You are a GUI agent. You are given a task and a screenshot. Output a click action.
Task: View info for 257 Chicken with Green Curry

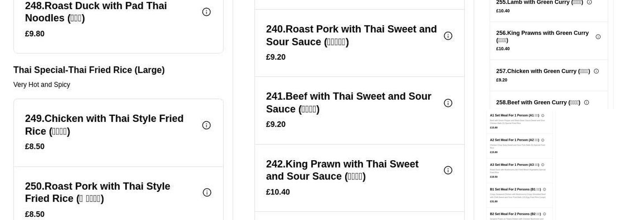click(x=596, y=71)
